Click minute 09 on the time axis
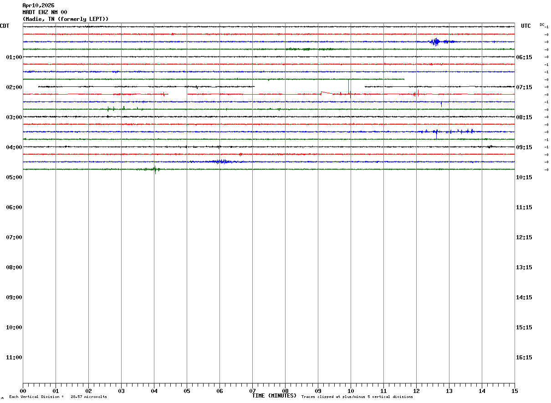 pos(318,391)
